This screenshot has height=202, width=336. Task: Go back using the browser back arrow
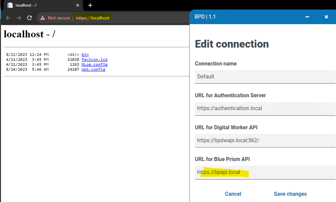tap(8, 18)
